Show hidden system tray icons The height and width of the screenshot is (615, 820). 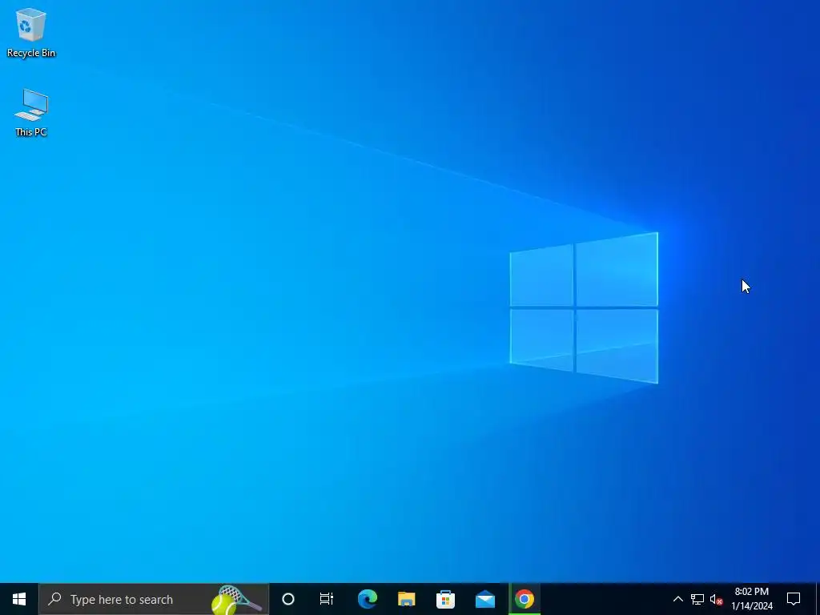[x=677, y=599]
